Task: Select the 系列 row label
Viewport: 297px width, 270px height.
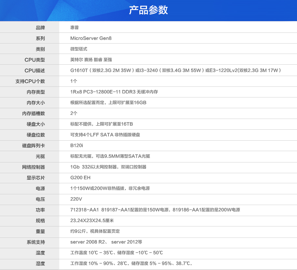Action: [40, 38]
